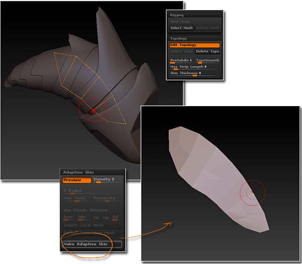Collapse the Adaptive Skin section header
Image resolution: width=302 pixels, height=264 pixels.
[x=93, y=173]
